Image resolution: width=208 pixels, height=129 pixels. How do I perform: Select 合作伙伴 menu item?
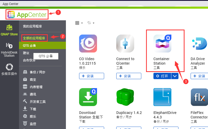click(29, 60)
